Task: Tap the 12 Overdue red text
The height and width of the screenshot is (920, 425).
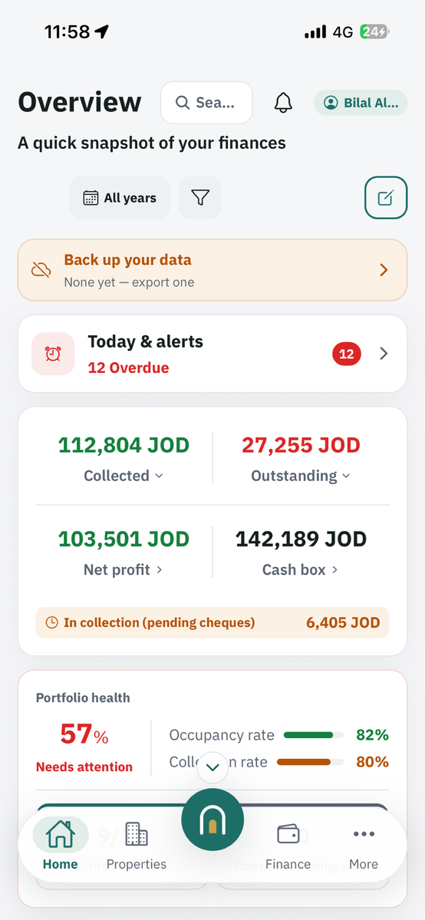Action: [x=129, y=368]
